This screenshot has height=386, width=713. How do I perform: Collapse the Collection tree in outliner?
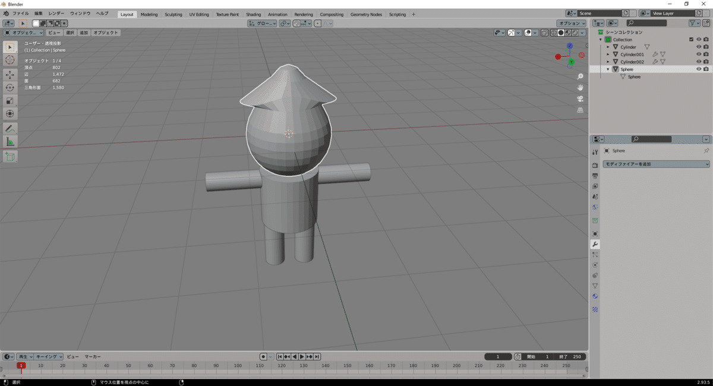tap(601, 39)
